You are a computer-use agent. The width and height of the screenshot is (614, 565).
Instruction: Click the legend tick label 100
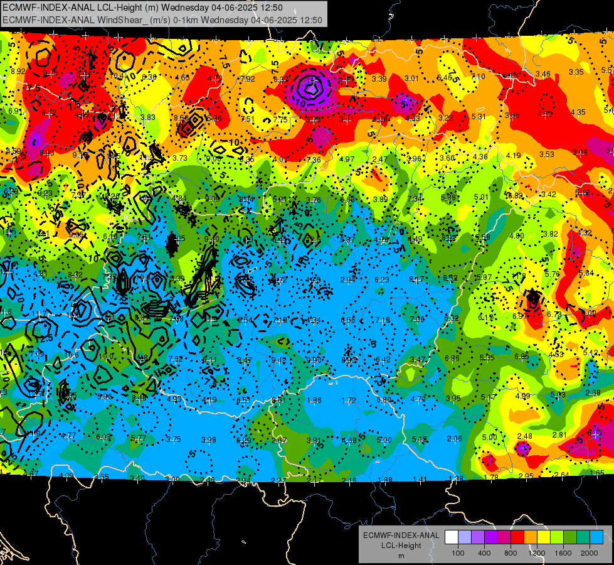point(458,553)
